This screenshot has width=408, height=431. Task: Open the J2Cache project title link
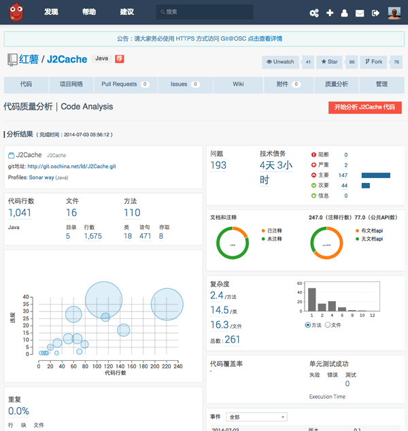click(x=67, y=59)
